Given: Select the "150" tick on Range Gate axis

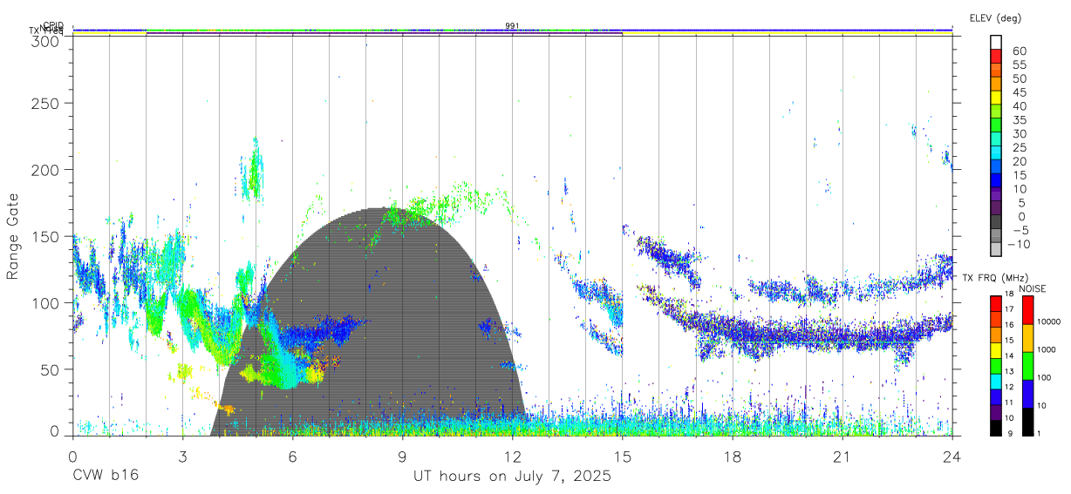Looking at the screenshot, I should (46, 236).
